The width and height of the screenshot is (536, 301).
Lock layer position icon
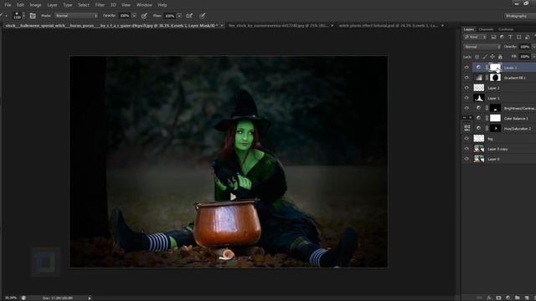pos(492,57)
